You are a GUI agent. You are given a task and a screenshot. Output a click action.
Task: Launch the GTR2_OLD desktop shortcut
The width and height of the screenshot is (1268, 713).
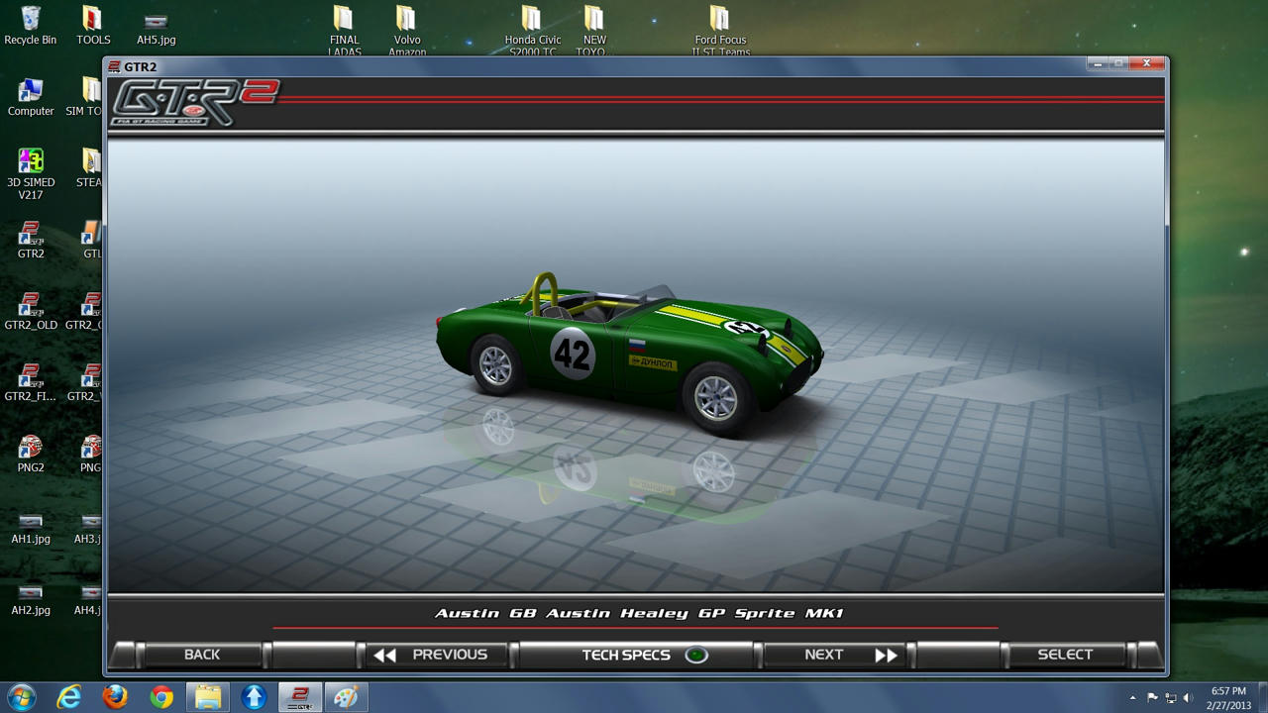point(30,311)
